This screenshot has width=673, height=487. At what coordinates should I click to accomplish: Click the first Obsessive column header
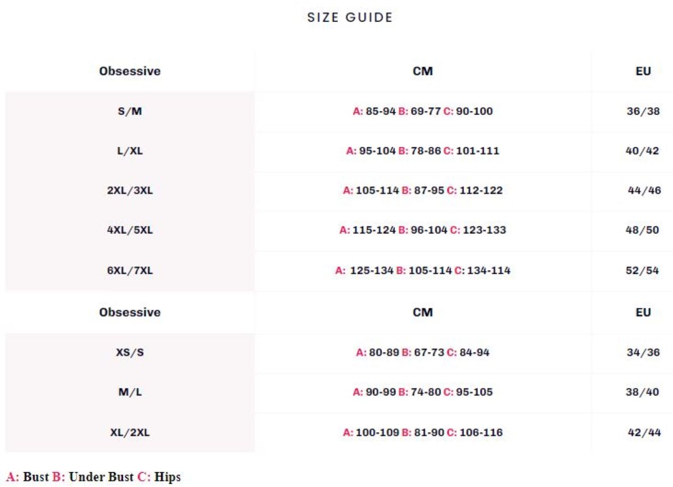(130, 71)
